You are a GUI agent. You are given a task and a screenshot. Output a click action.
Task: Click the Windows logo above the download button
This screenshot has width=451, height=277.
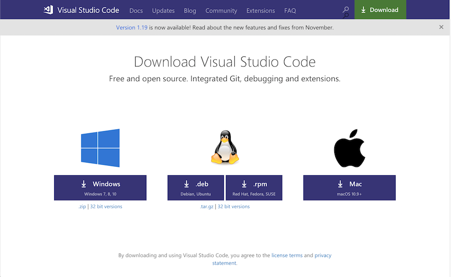100,148
